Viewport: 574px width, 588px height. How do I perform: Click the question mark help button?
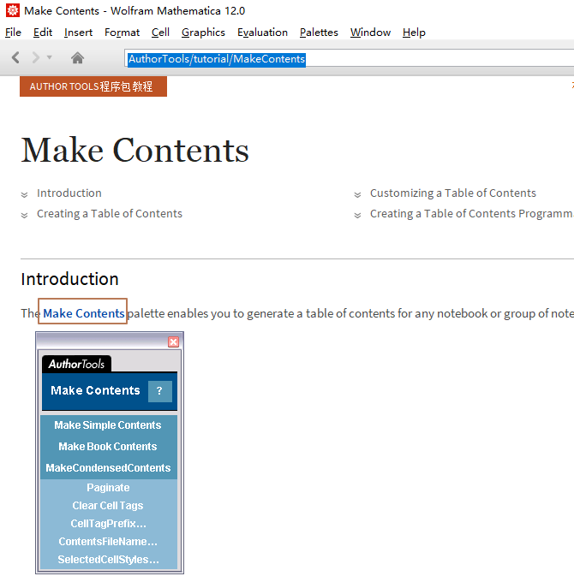pyautogui.click(x=160, y=391)
